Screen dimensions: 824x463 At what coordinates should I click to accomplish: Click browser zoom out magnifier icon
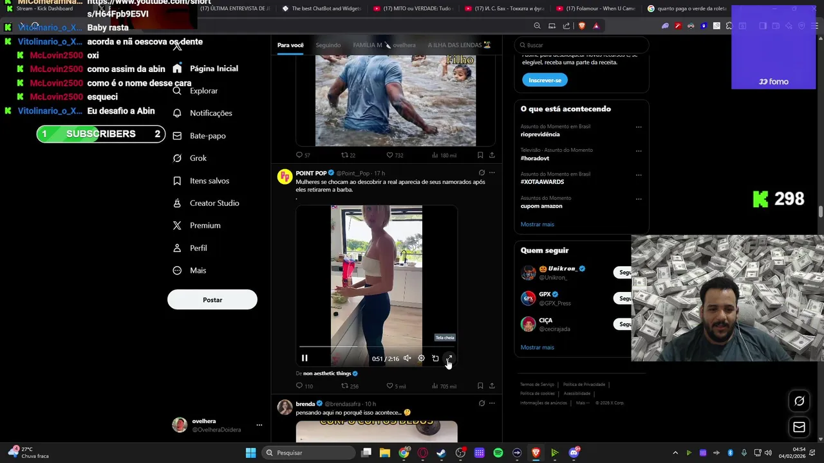coord(537,26)
